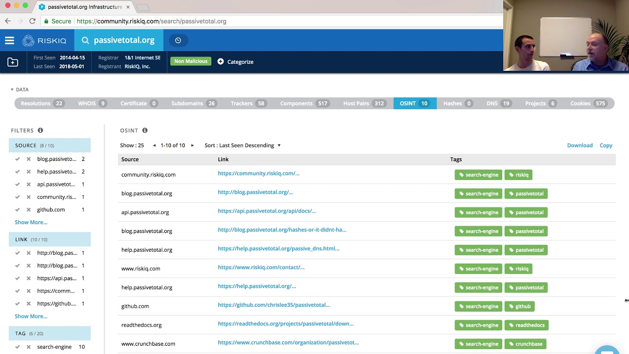629x354 pixels.
Task: Copy the OSINT results
Action: (606, 146)
